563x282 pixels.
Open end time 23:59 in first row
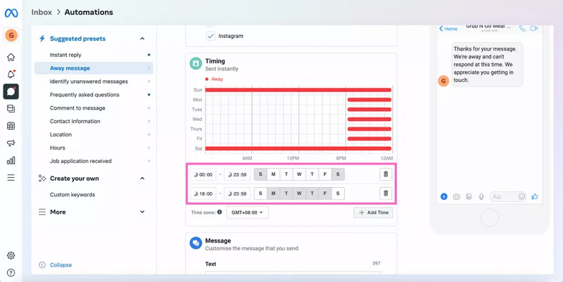237,174
